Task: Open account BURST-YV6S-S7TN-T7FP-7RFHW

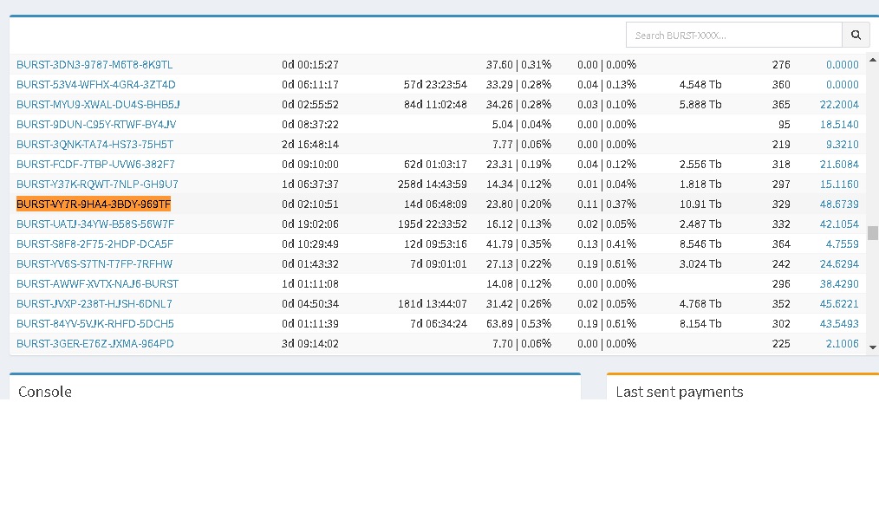Action: pos(94,263)
